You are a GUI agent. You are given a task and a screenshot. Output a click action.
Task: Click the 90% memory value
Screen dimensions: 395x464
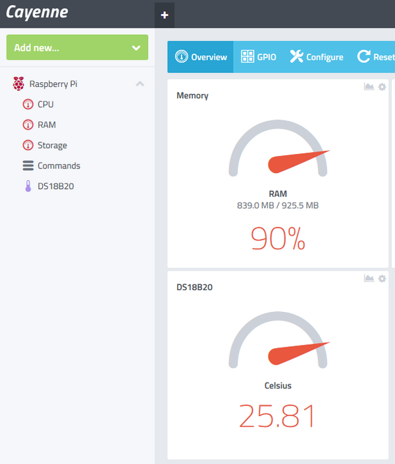[278, 238]
